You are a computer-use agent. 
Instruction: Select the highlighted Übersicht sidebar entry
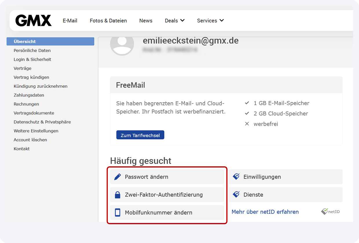click(24, 41)
